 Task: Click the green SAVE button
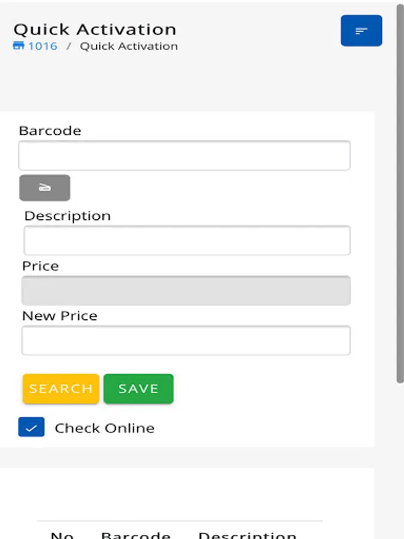(x=138, y=389)
